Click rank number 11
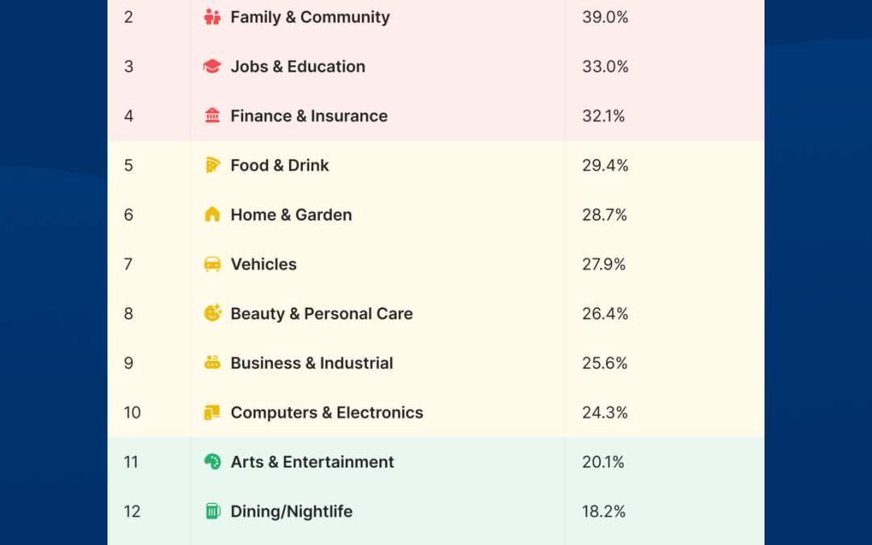Viewport: 872px width, 545px height. (x=131, y=462)
